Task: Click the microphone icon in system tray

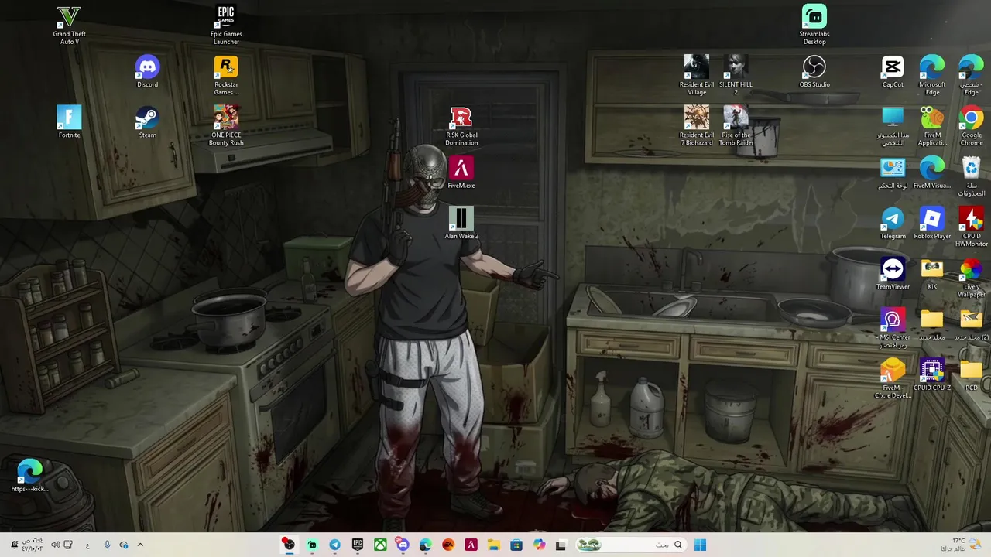Action: (107, 545)
